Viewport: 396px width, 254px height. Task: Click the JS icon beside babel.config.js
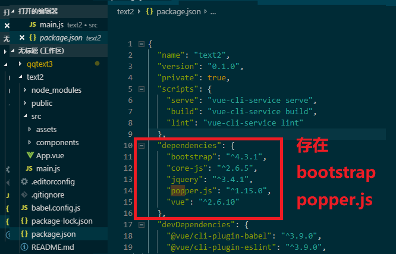point(24,208)
